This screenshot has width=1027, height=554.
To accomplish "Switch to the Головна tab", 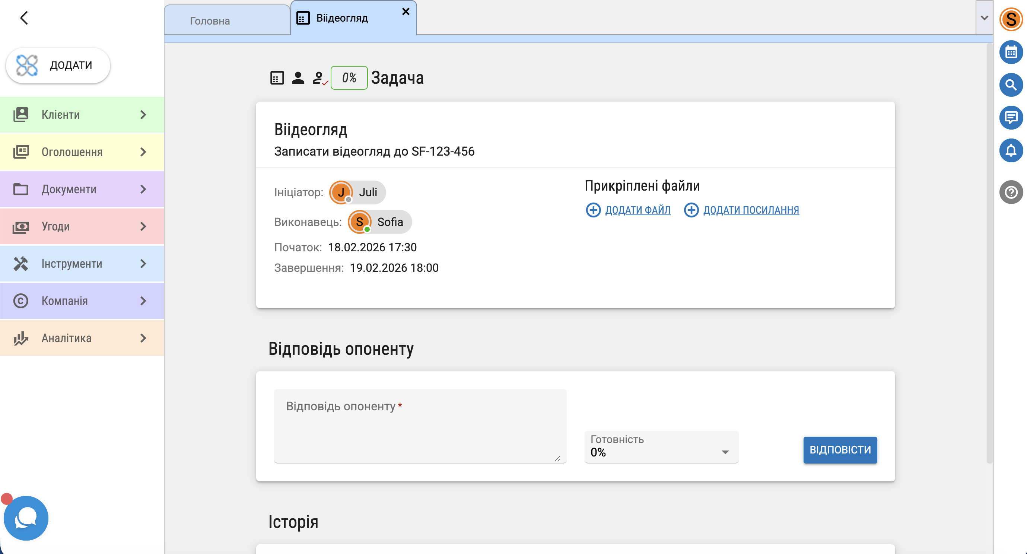I will pos(210,21).
